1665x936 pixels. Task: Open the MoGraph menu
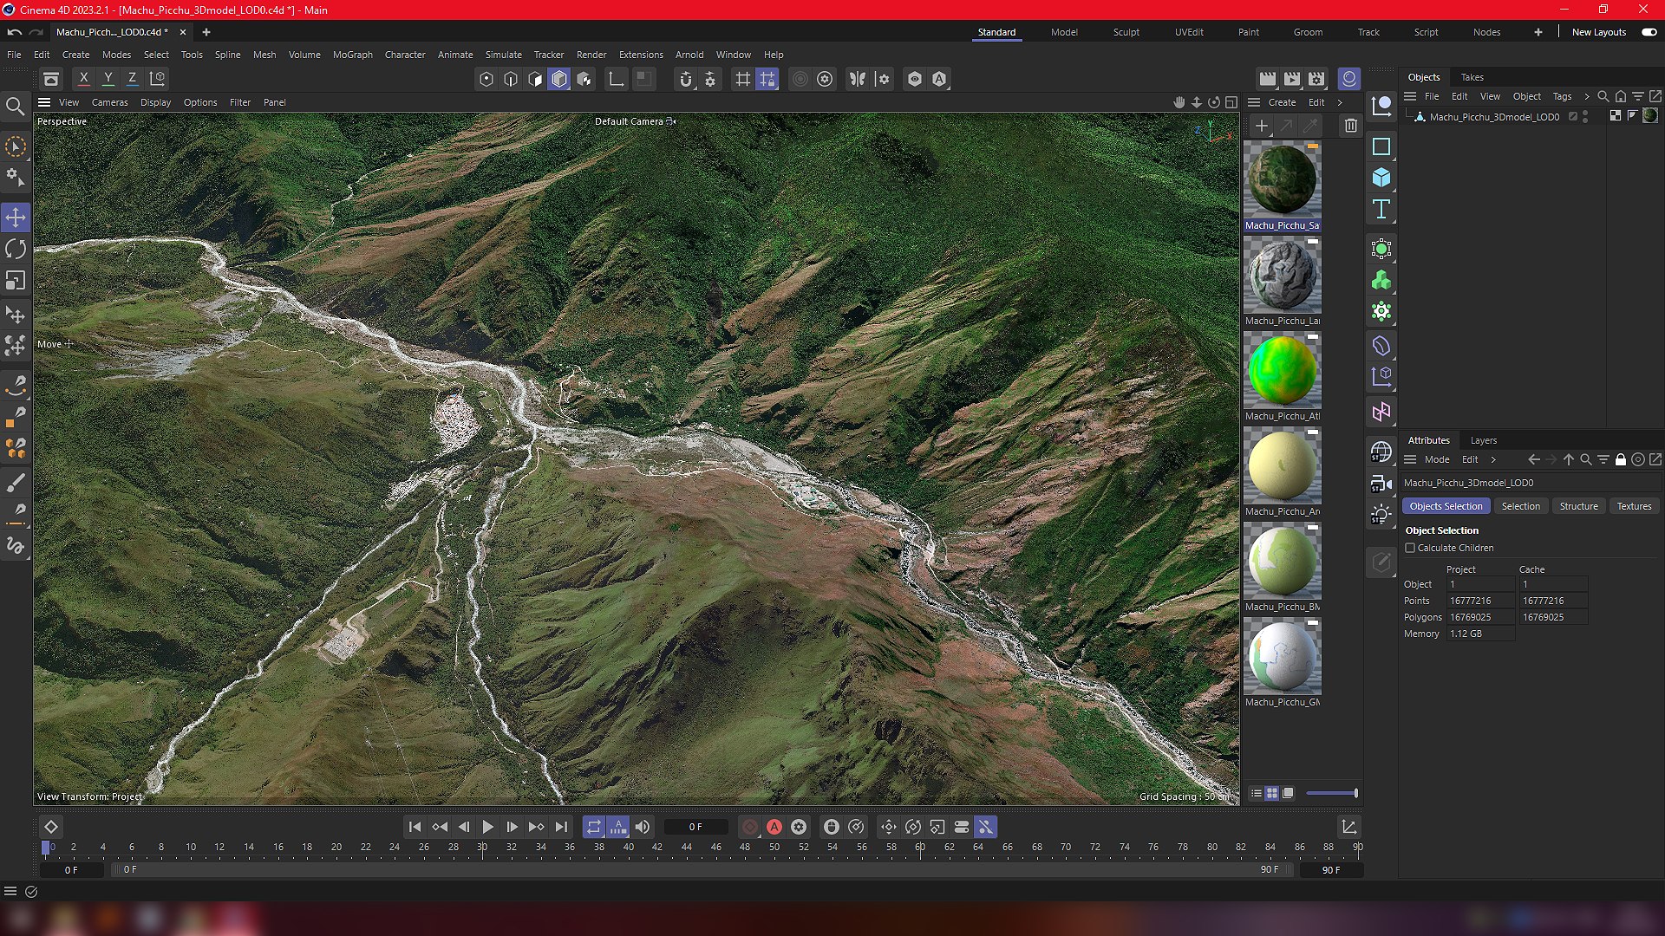[353, 55]
